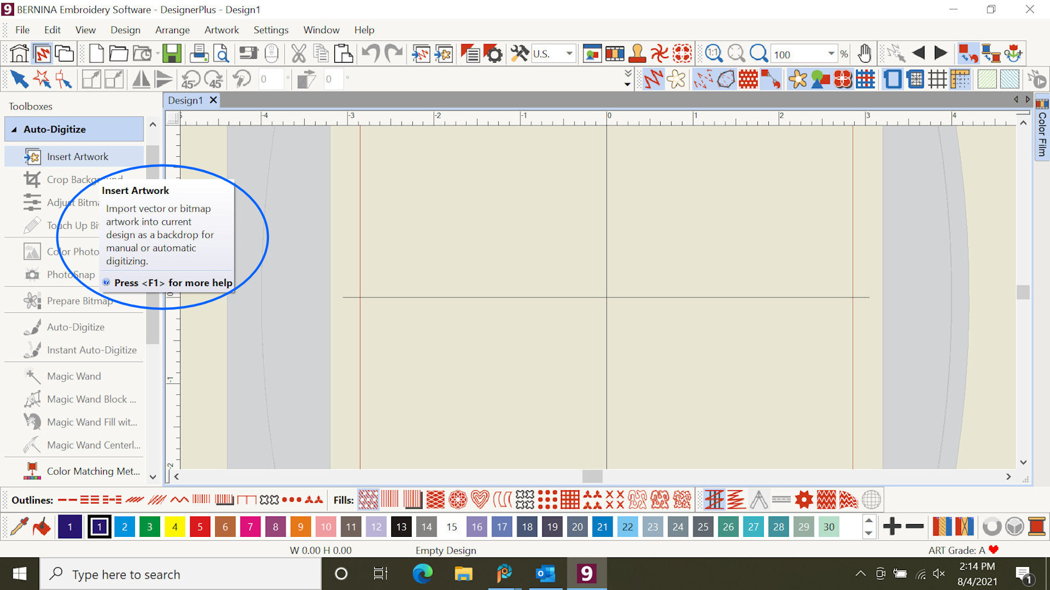Select red color swatch 5
This screenshot has width=1050, height=590.
[200, 527]
